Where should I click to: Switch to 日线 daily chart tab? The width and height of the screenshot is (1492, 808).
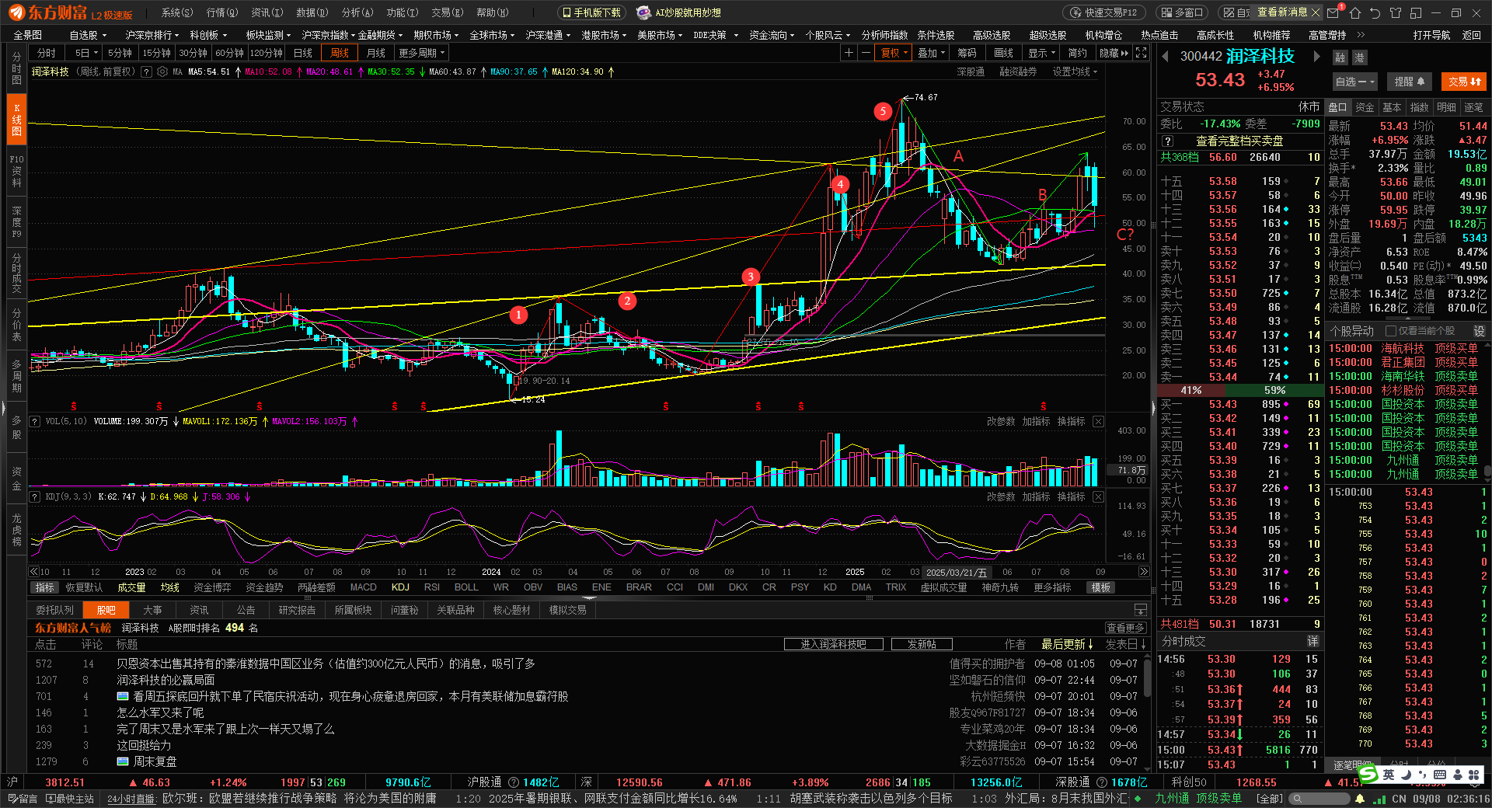[302, 53]
